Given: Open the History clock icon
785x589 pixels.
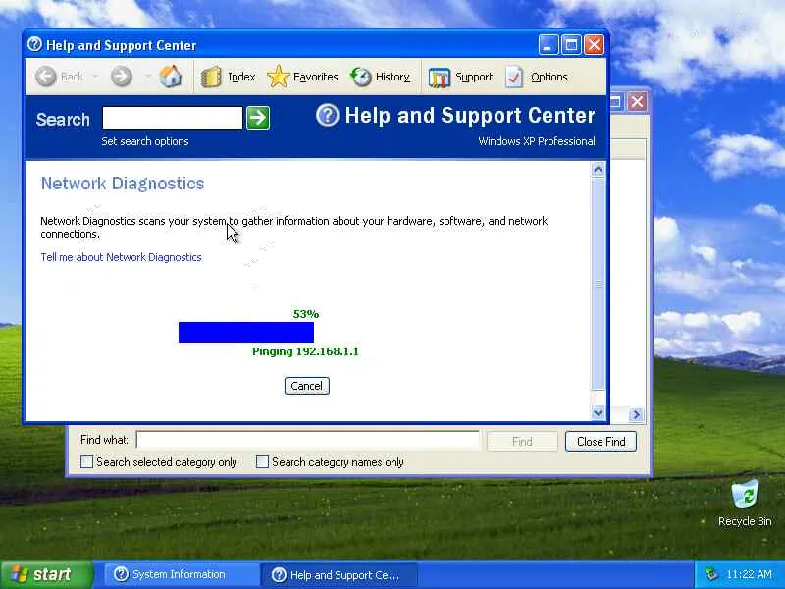Looking at the screenshot, I should [x=360, y=77].
